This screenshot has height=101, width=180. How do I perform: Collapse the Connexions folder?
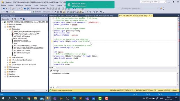coord(8,29)
